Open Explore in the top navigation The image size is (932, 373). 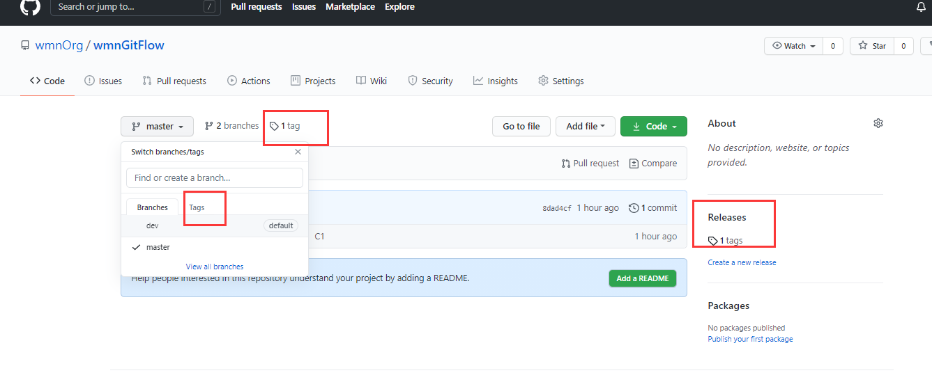pos(399,7)
